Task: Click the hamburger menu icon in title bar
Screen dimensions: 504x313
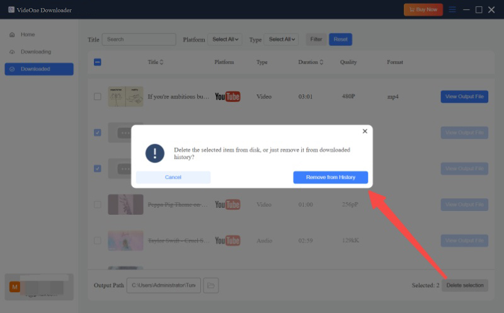Action: [x=452, y=9]
